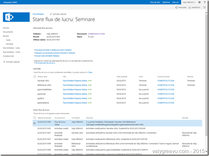Click the Partajare share icon
The height and width of the screenshot is (156, 209).
[176, 7]
